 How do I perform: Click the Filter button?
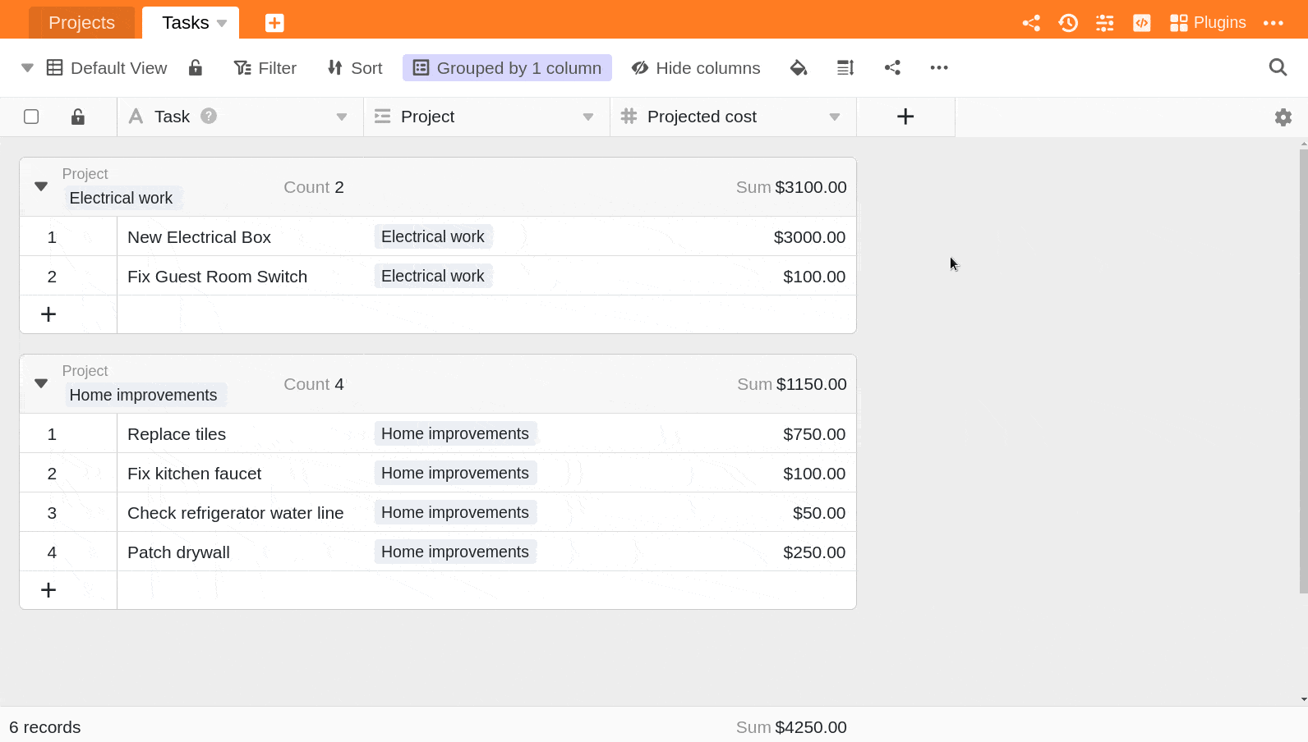tap(265, 68)
